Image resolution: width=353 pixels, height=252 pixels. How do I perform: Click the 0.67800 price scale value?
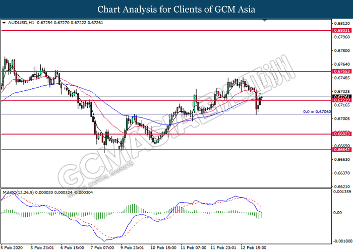[x=342, y=50]
